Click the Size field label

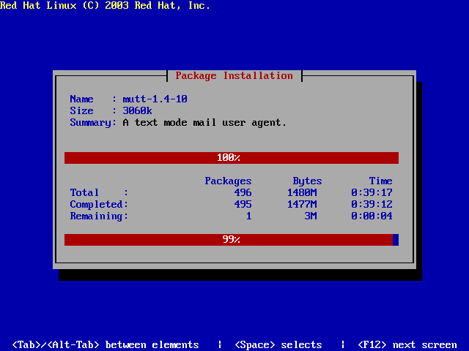pos(81,110)
